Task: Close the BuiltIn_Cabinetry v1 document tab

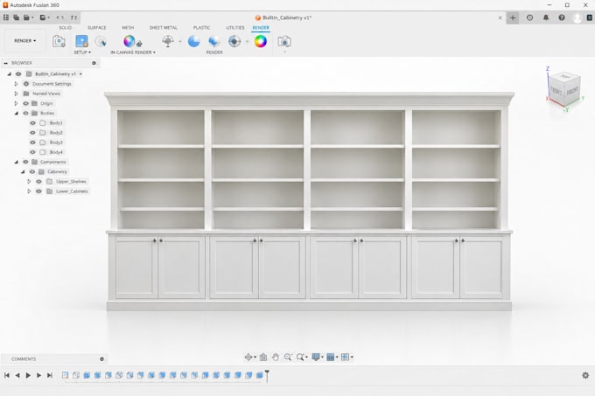Action: coord(500,17)
